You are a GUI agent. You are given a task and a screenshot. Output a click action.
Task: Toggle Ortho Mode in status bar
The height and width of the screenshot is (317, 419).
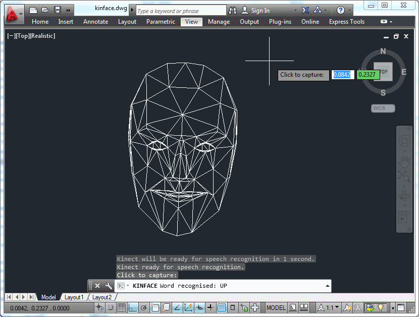click(x=132, y=307)
